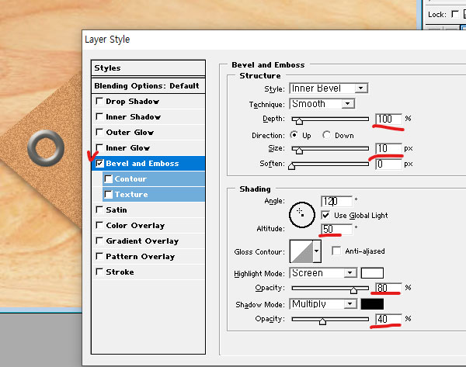Select the Satin effect row label

pos(116,210)
